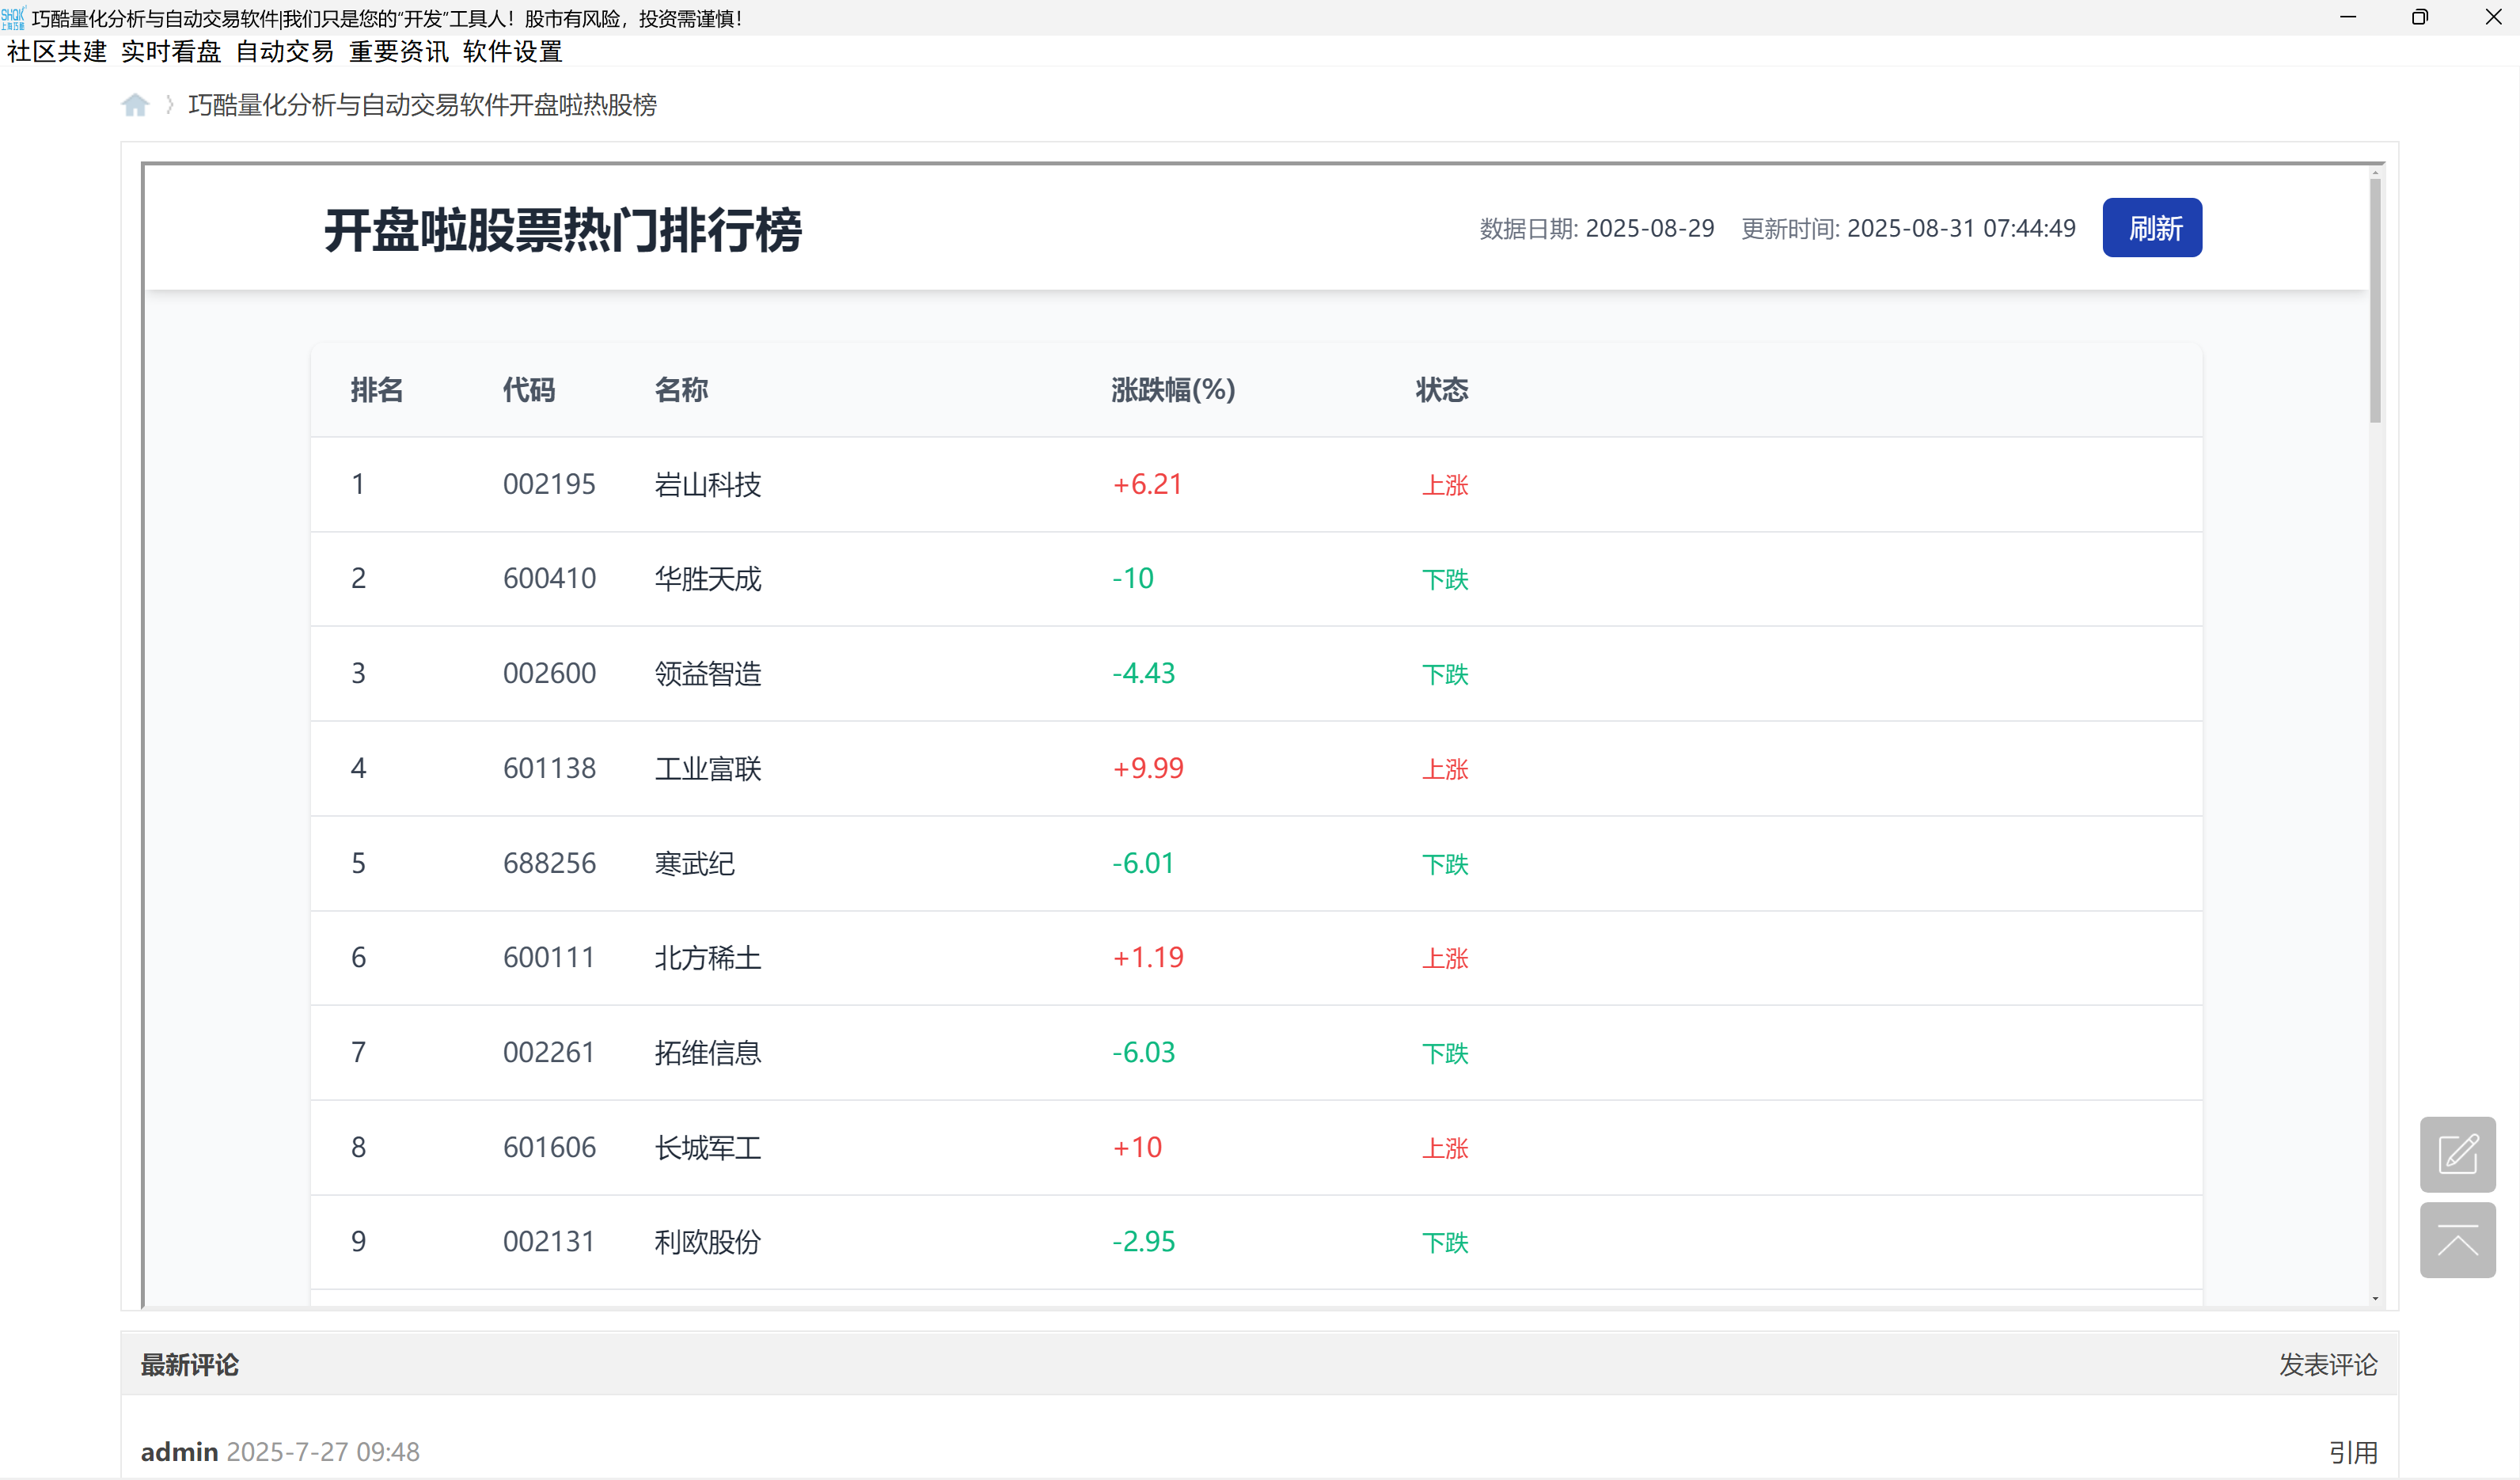The image size is (2520, 1480).
Task: Click the home icon in the breadcrumb
Action: click(x=135, y=105)
